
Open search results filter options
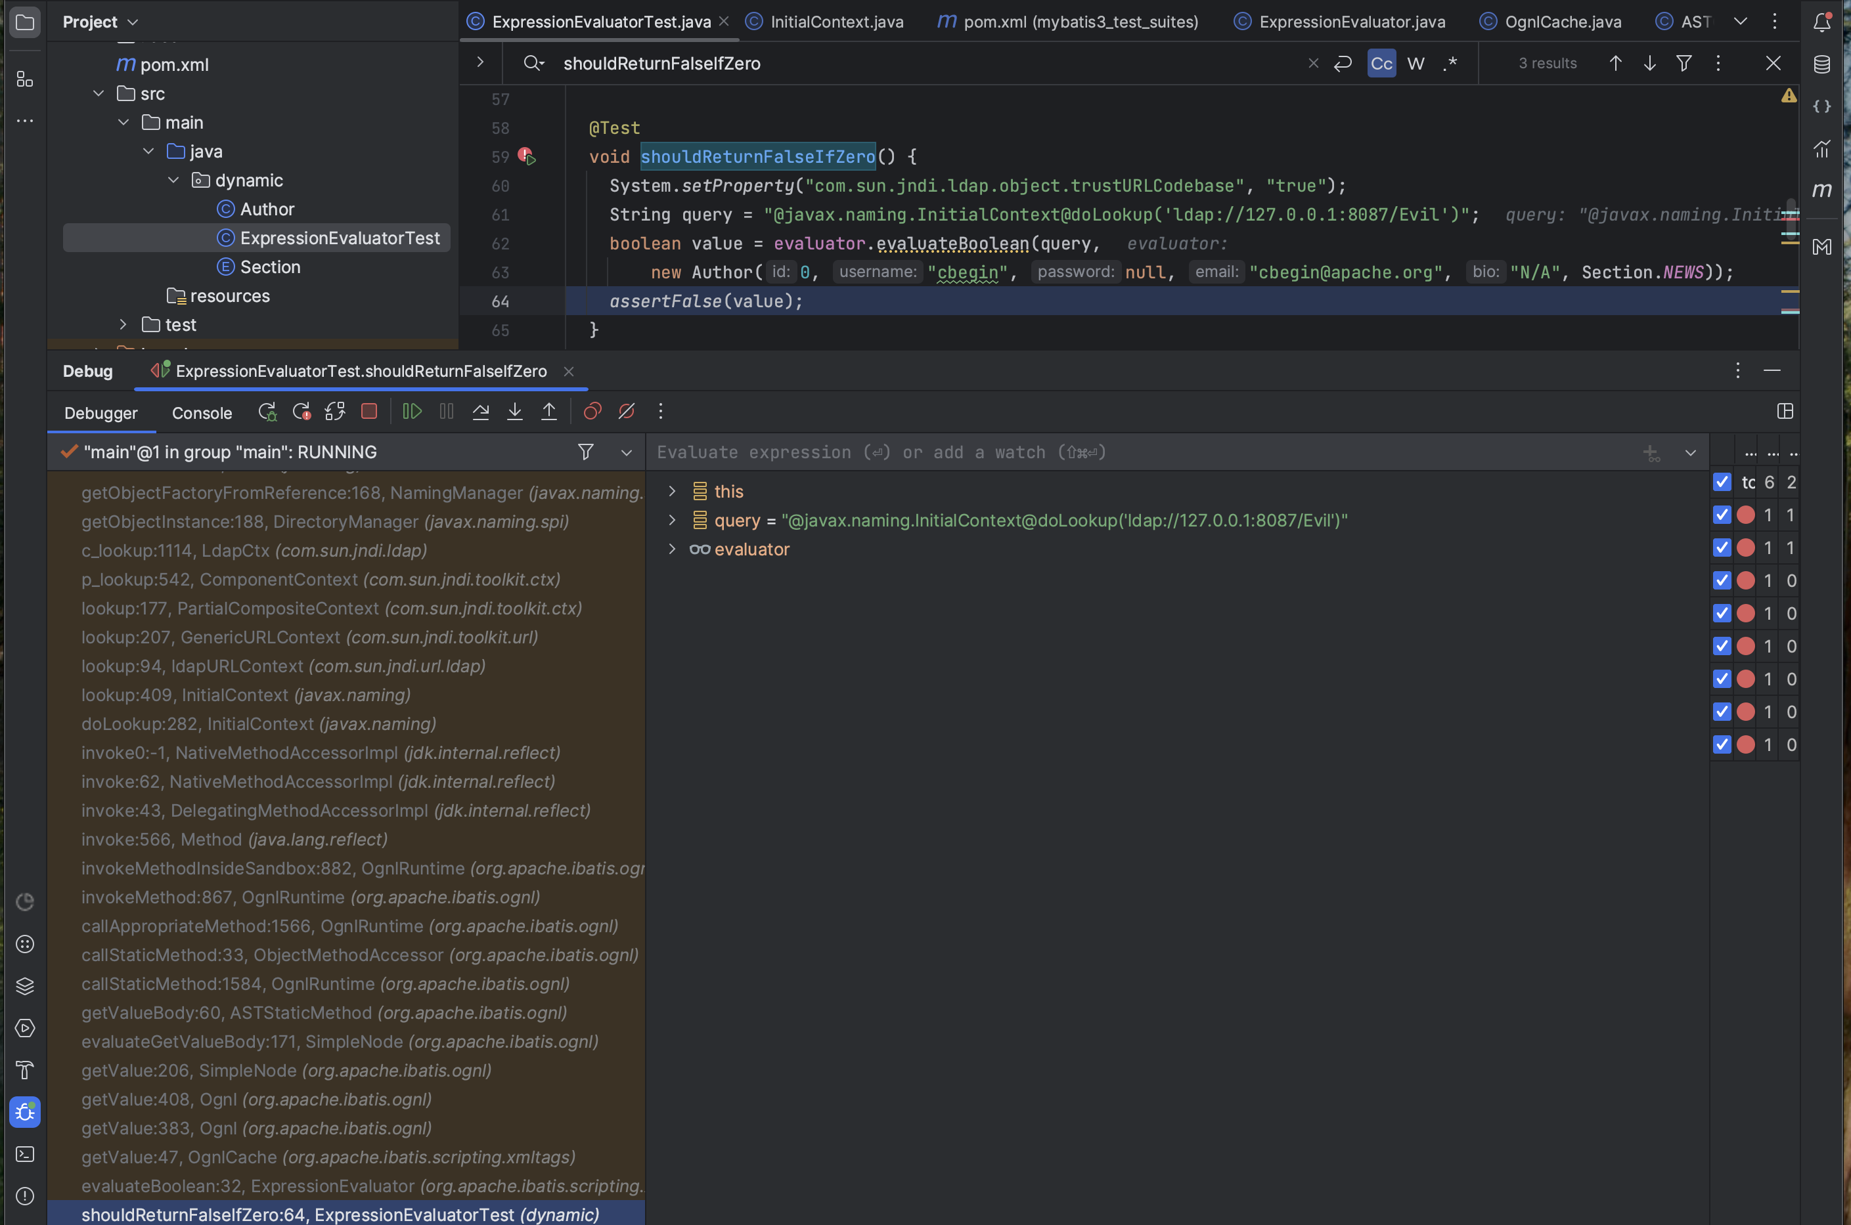[1684, 63]
